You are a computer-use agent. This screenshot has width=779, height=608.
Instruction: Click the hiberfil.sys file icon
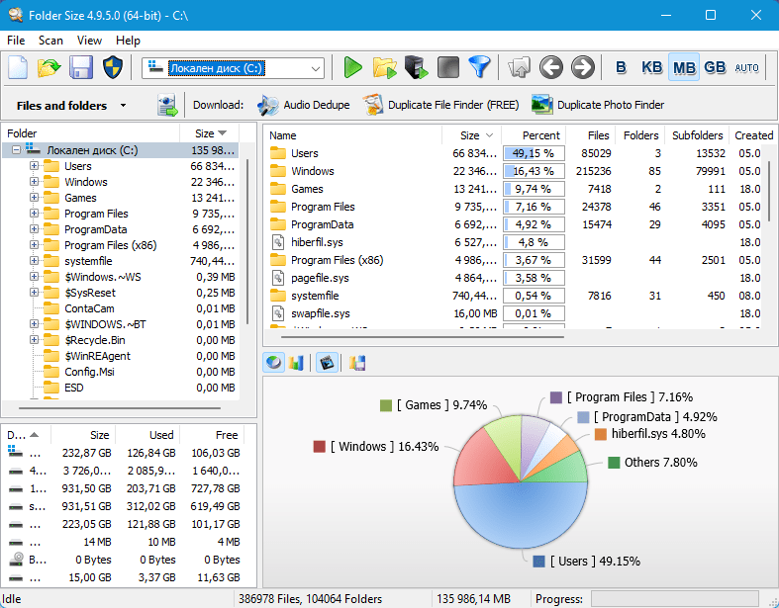[278, 242]
